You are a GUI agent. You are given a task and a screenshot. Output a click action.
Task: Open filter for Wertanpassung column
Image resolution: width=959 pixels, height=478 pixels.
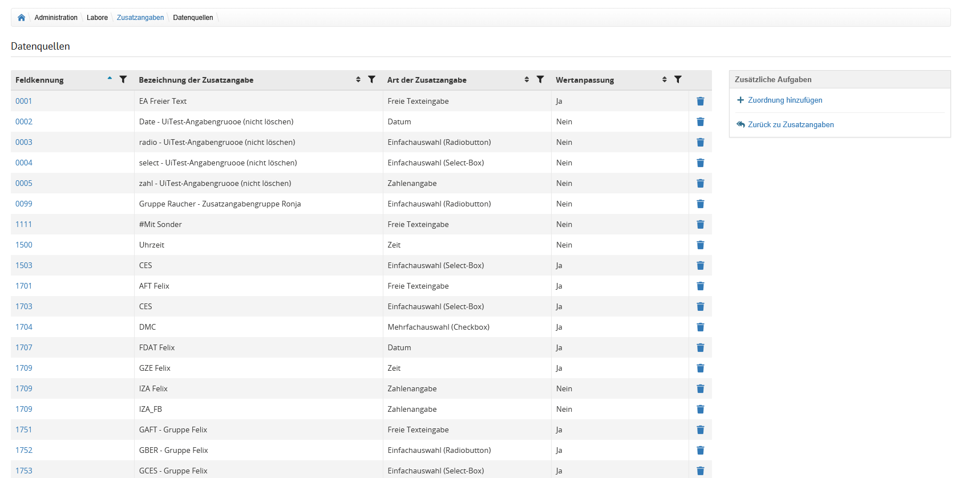[678, 80]
